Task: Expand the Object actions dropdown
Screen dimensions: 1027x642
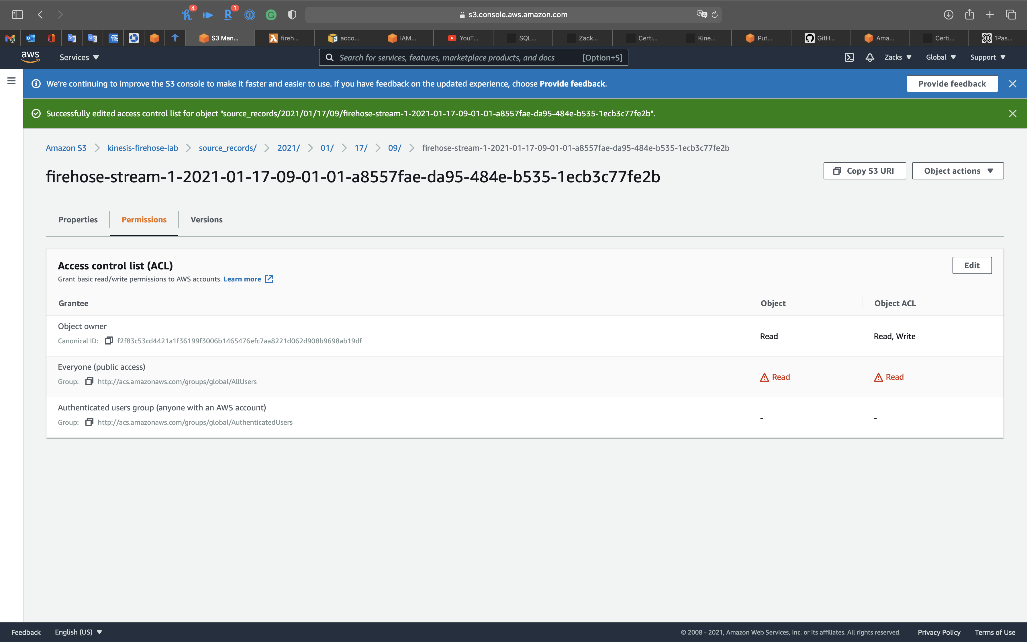Action: click(x=957, y=171)
